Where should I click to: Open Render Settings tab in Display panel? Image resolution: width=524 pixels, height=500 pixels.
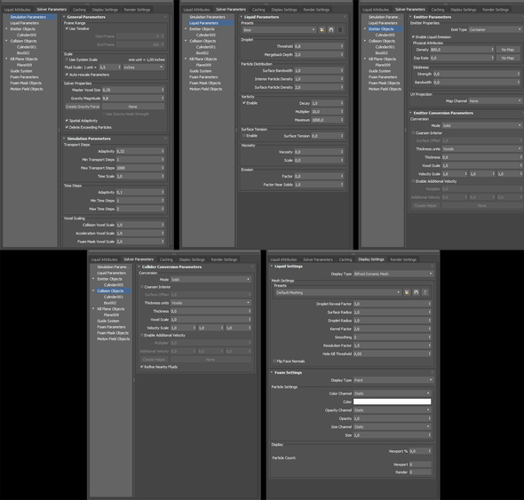403,259
